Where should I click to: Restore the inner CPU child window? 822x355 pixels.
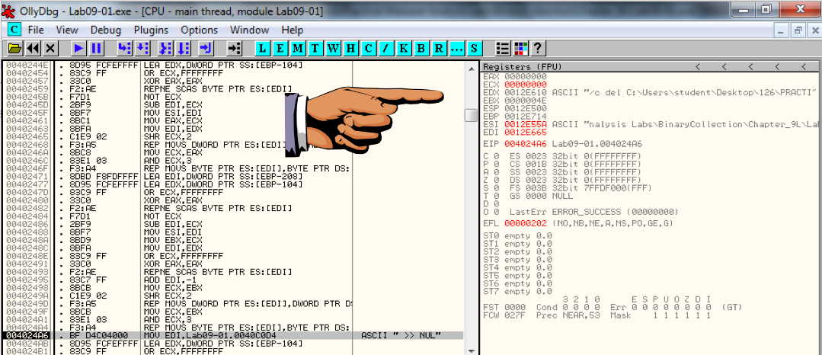tap(798, 30)
